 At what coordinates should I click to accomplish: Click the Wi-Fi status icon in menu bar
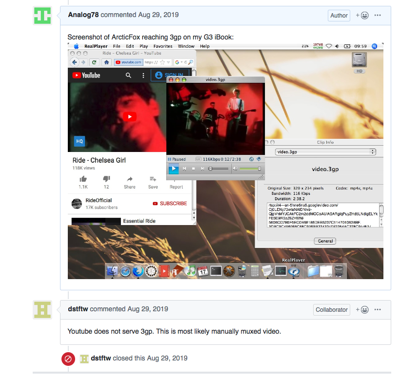(x=329, y=46)
